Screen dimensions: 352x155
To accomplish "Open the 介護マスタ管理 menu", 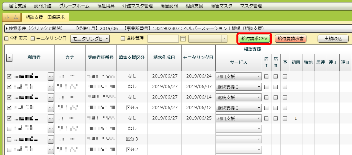I will [x=137, y=6].
